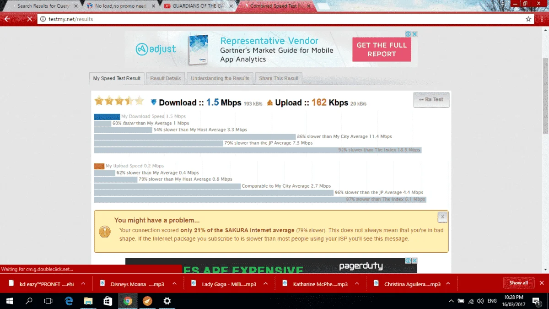Click the star rating icons

119,101
